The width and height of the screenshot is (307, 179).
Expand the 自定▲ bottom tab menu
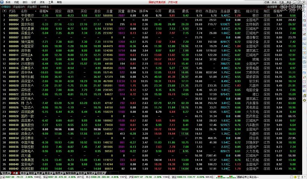pyautogui.click(x=101, y=173)
